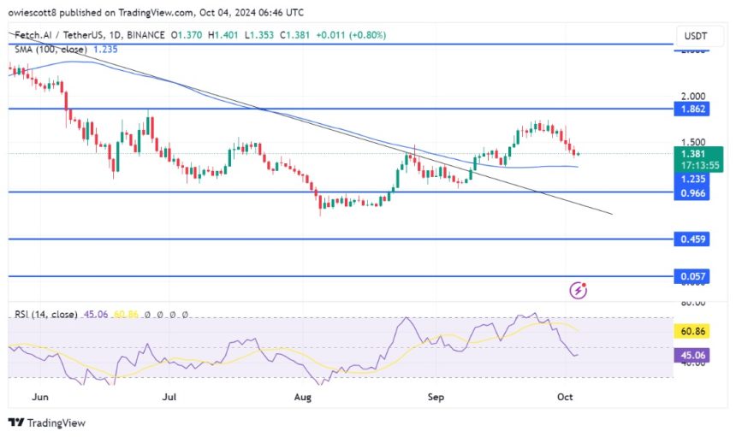Click the purple lightning bolt event icon

click(x=579, y=290)
